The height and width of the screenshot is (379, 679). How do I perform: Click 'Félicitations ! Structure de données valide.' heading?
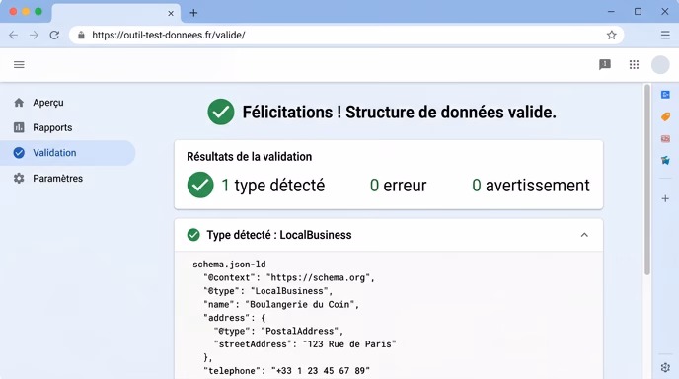(399, 113)
